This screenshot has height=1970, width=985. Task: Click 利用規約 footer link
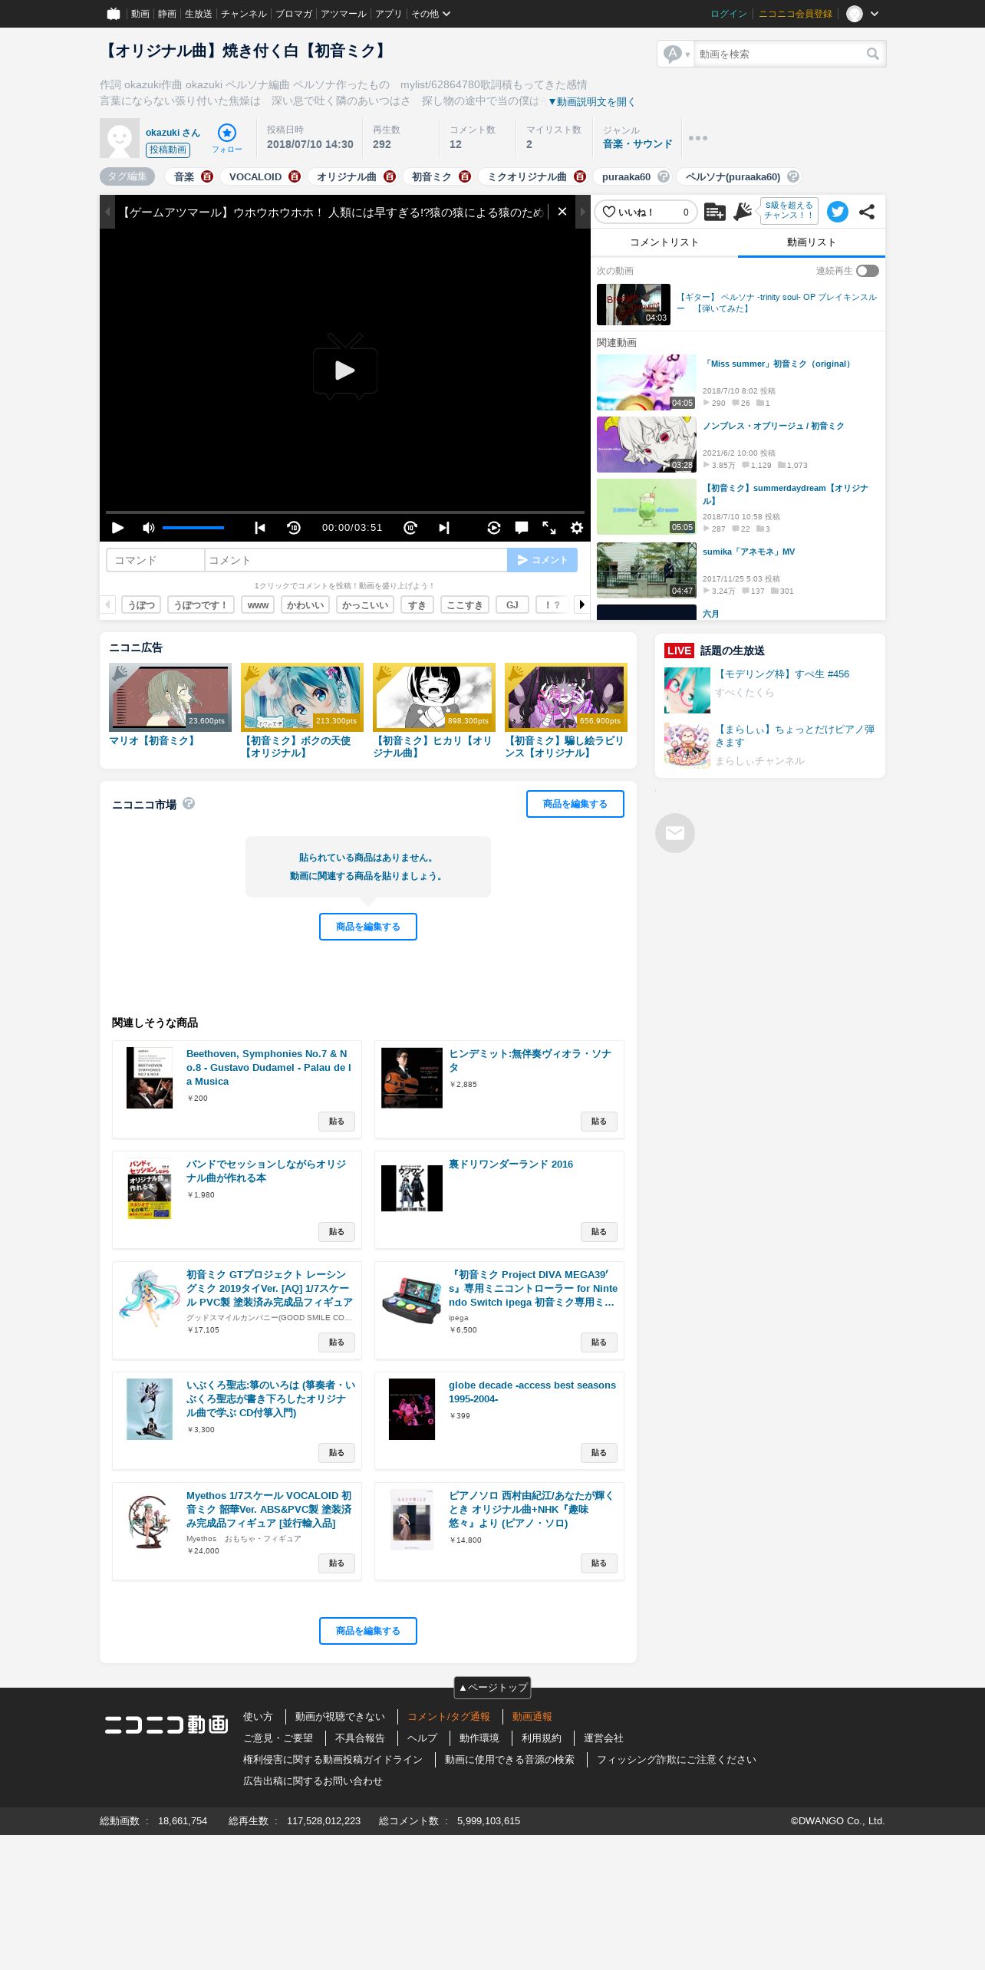click(x=542, y=1738)
